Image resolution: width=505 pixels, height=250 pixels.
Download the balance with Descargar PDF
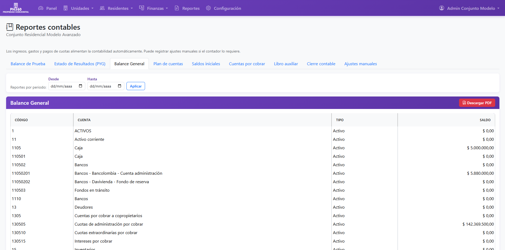(x=477, y=103)
